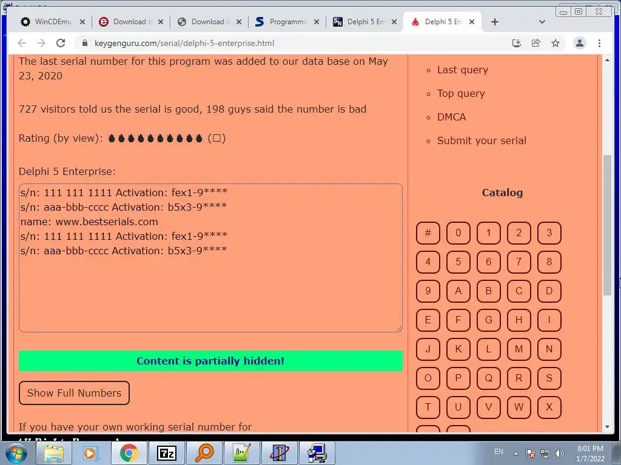Open catalog 4 category
The image size is (621, 465).
coord(428,262)
